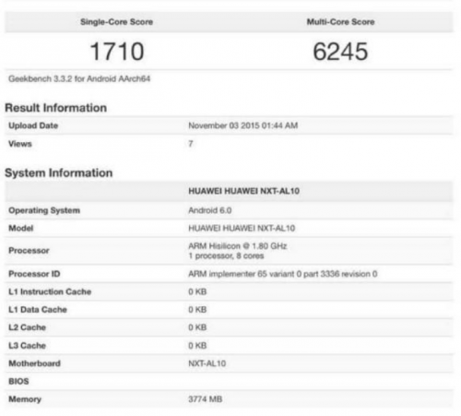Select the Motherboard NXT-AL10 value
This screenshot has height=416, width=461.
(x=207, y=363)
